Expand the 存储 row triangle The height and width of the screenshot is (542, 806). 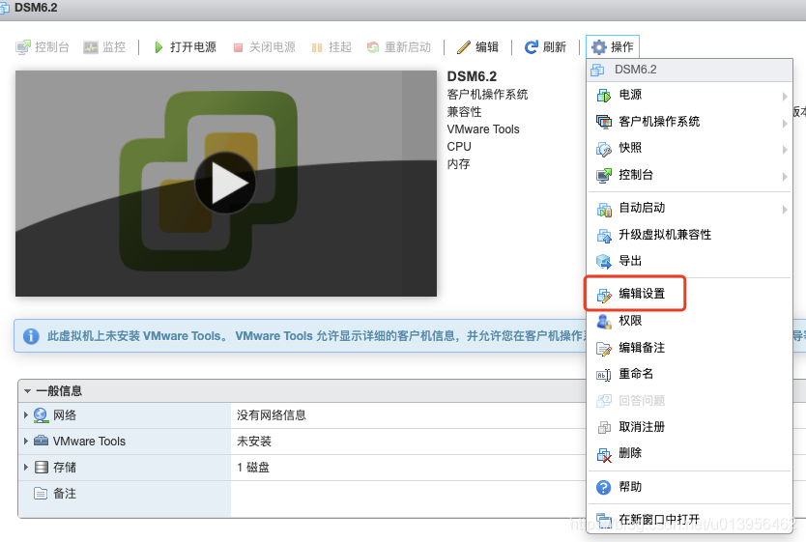(26, 467)
